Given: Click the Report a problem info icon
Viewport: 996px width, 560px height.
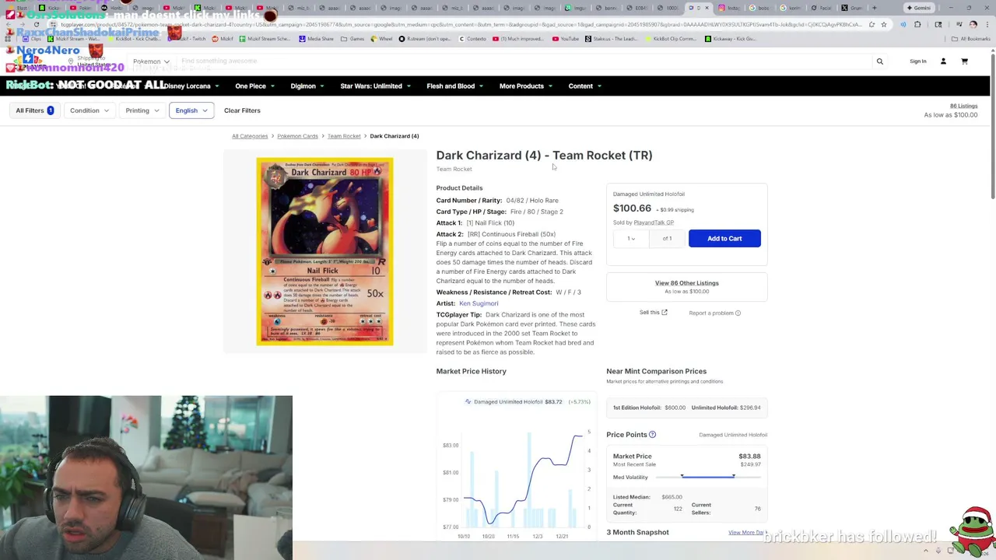Looking at the screenshot, I should coord(738,313).
